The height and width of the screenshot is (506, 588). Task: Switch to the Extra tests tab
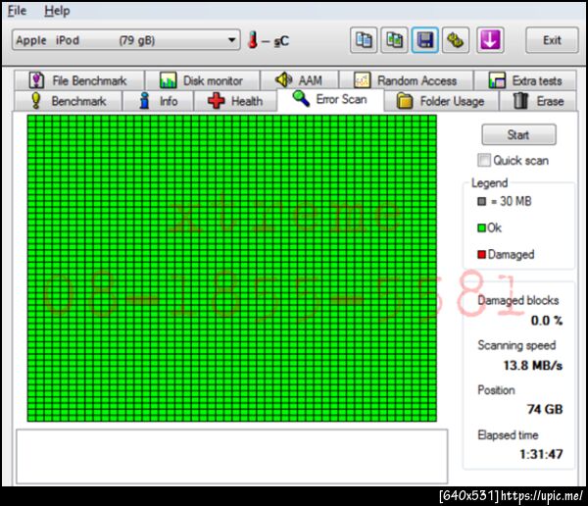(525, 80)
